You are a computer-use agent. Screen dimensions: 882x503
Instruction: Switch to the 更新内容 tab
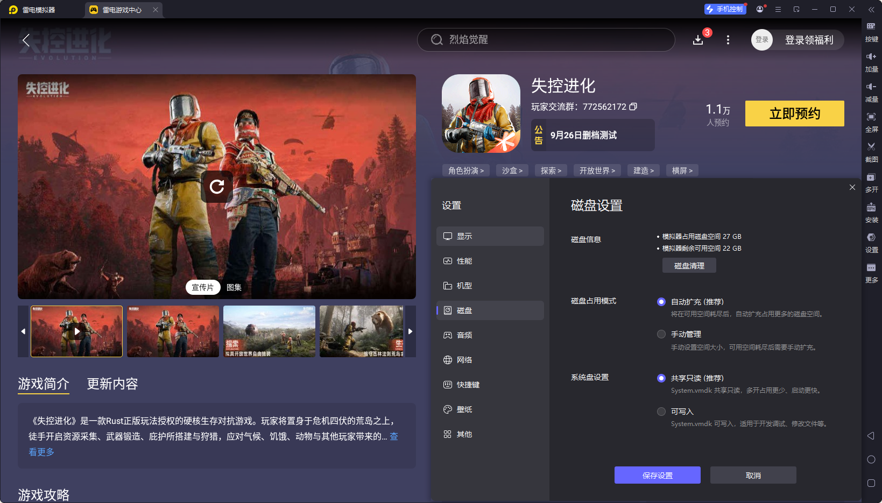(112, 384)
